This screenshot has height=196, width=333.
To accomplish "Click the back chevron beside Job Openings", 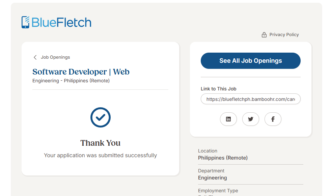I will [35, 57].
